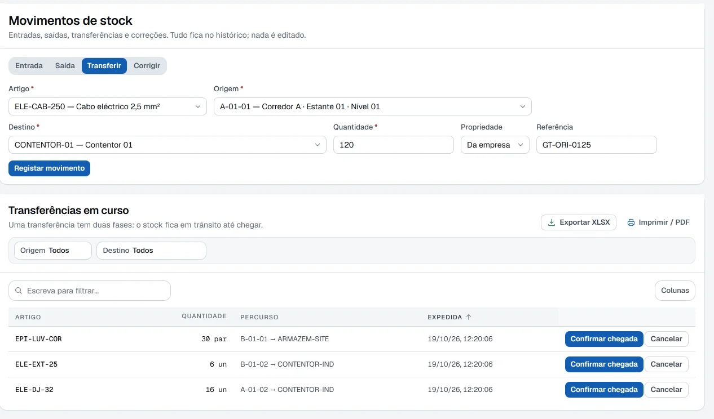Click the Quantidade column header
This screenshot has width=714, height=419.
coord(204,317)
